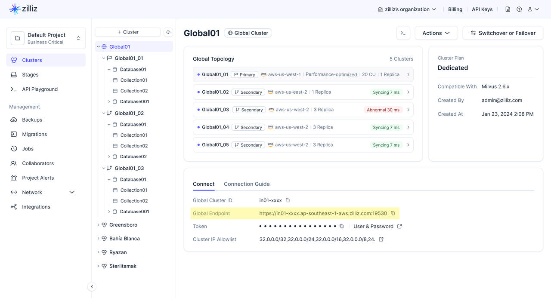This screenshot has width=551, height=298.
Task: Go to Backups in the sidebar
Action: click(x=32, y=120)
